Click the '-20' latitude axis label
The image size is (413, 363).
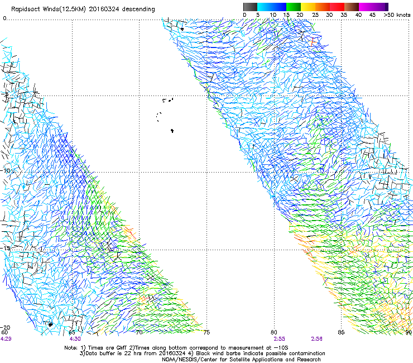pyautogui.click(x=6, y=327)
